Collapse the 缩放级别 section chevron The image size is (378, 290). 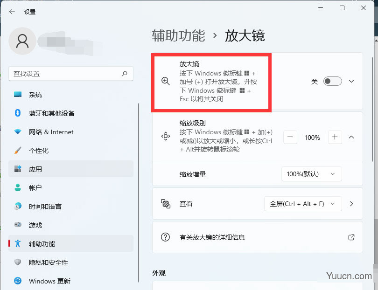351,137
